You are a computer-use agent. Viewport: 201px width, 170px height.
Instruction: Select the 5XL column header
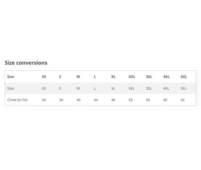[x=184, y=77]
